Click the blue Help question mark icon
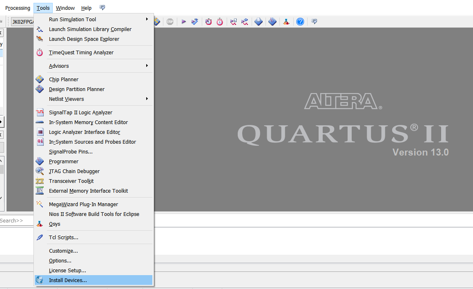 (x=300, y=22)
